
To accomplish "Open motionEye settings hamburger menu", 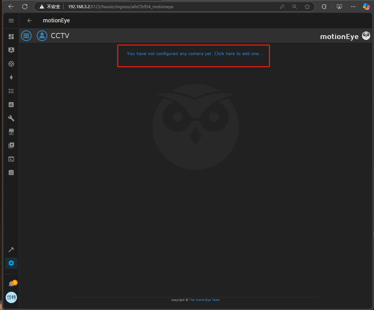I will 26,36.
